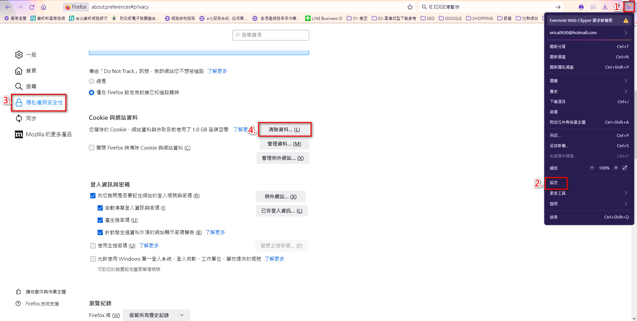The image size is (637, 321).
Task: Open 一般 general settings gear icon
Action: point(19,55)
